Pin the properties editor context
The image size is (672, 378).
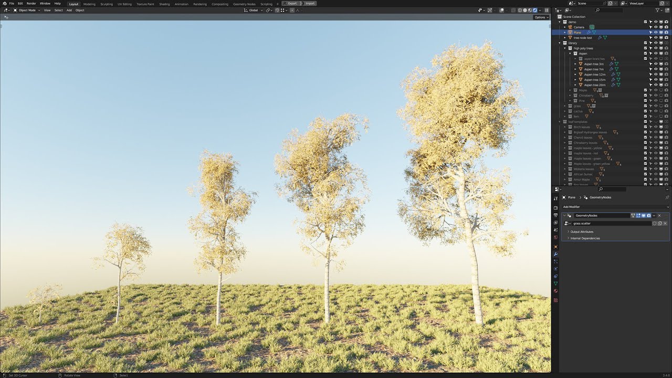(x=667, y=197)
